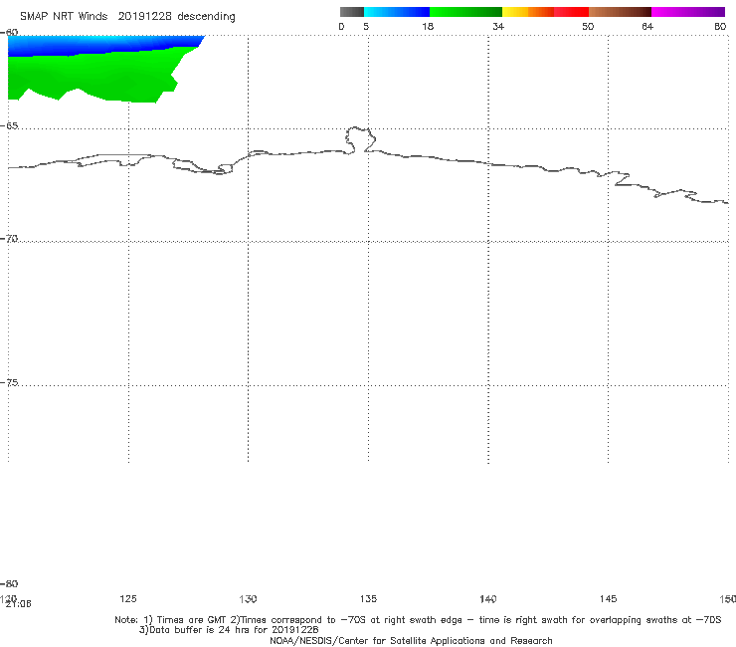Image resolution: width=736 pixels, height=647 pixels.
Task: Click the word 'descending' in the title
Action: (x=206, y=17)
